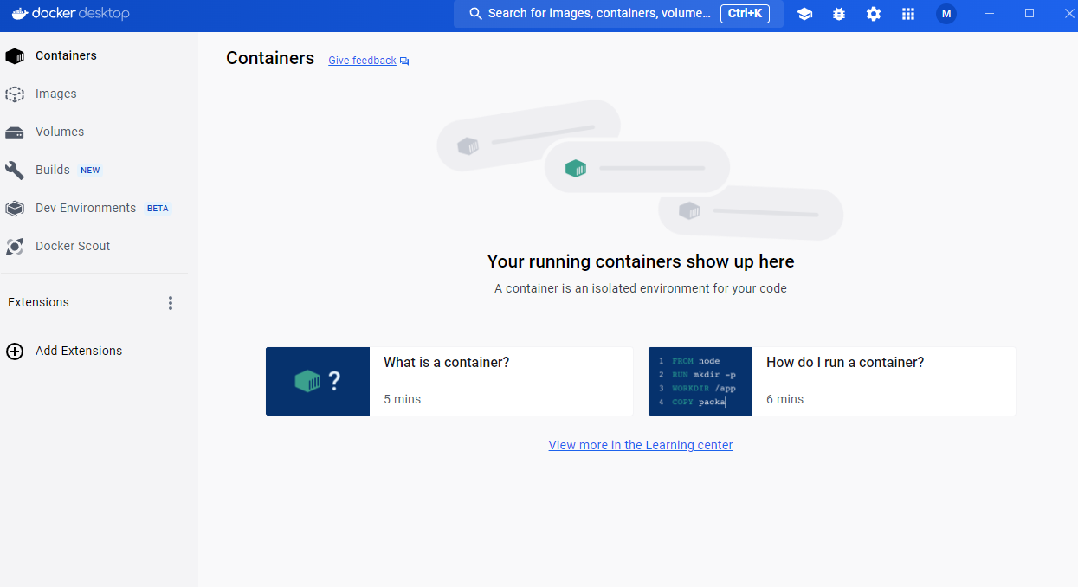Click the feedback speech bubble icon
The height and width of the screenshot is (587, 1078).
coord(404,61)
